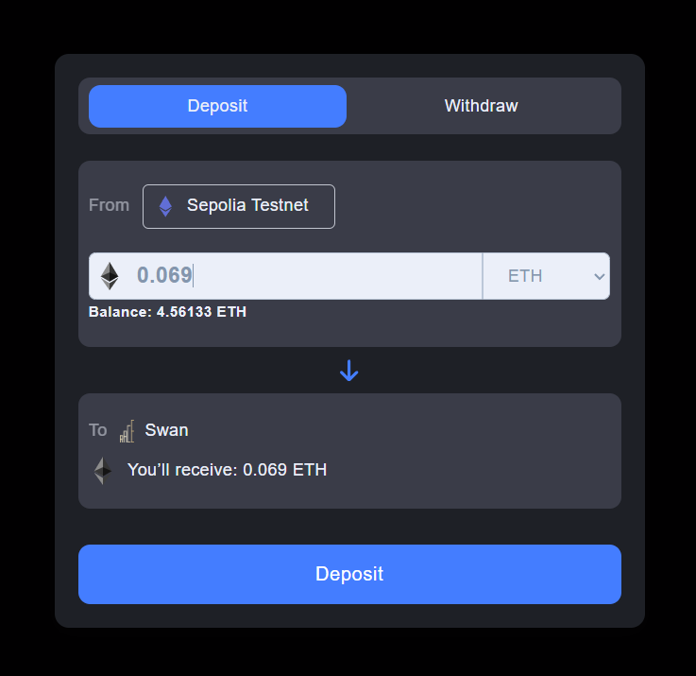Click the From label
Image resolution: width=696 pixels, height=676 pixels.
110,205
